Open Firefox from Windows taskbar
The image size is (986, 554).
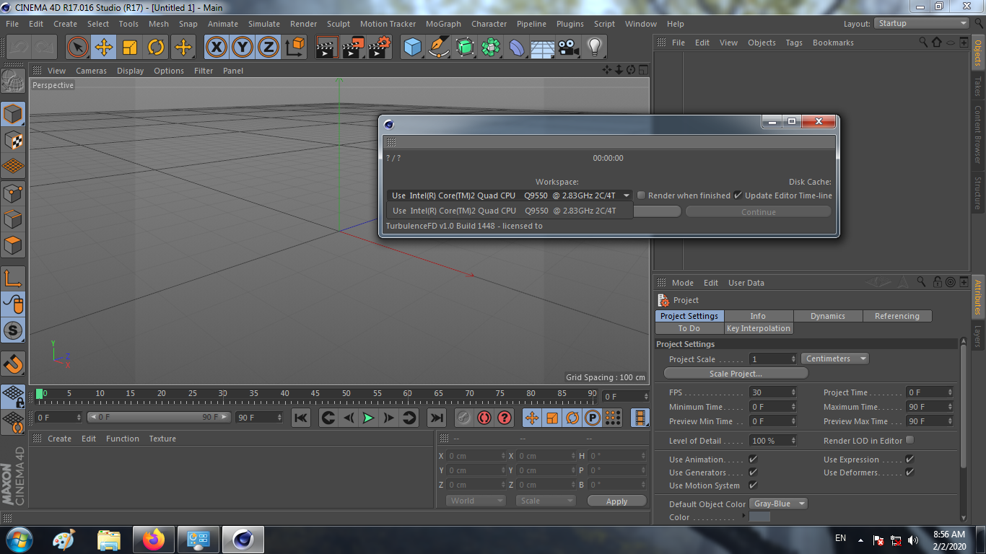[x=153, y=539]
